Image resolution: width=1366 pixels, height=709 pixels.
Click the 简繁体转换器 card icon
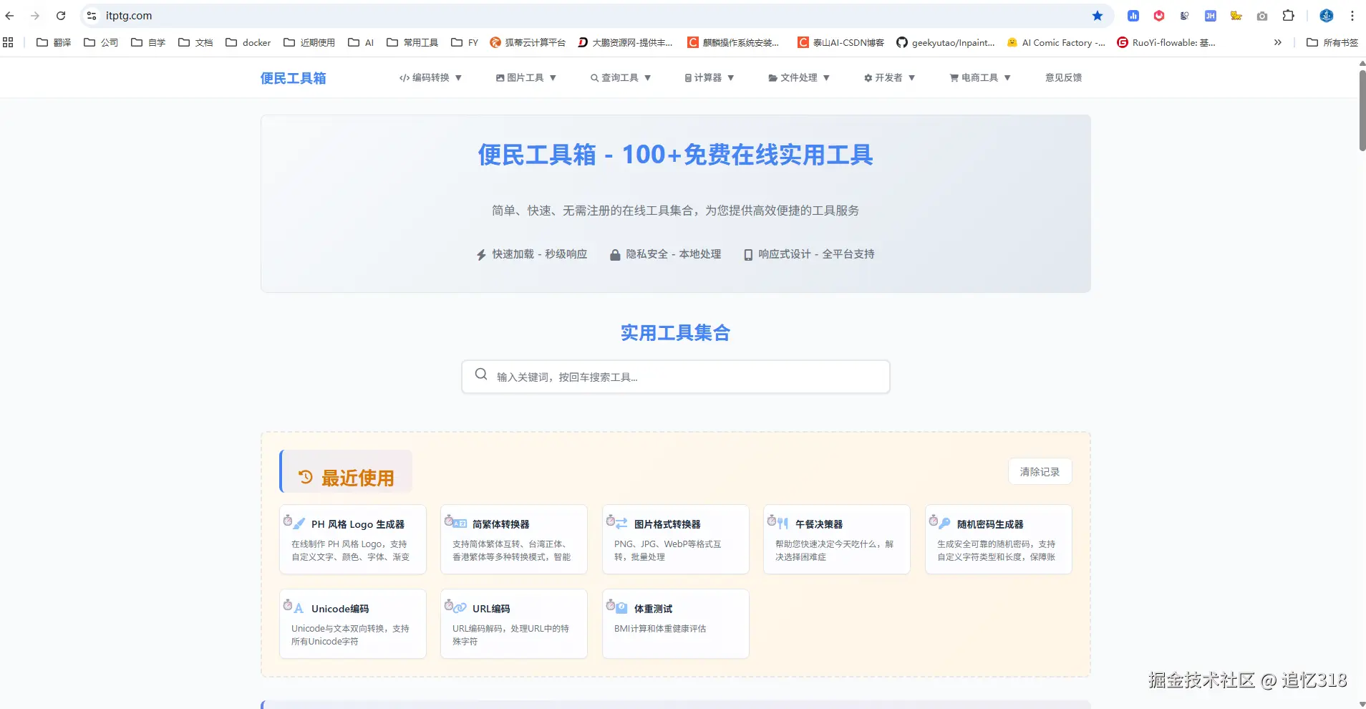(460, 524)
